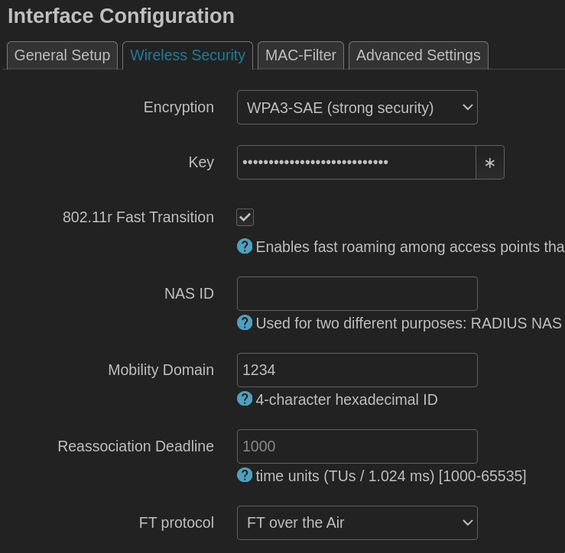
Task: Open the MAC-Filter tab
Action: tap(300, 55)
